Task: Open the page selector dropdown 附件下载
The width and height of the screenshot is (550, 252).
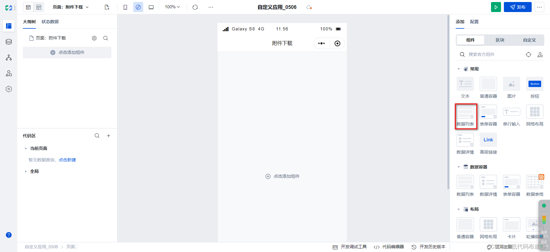Action: [x=71, y=7]
